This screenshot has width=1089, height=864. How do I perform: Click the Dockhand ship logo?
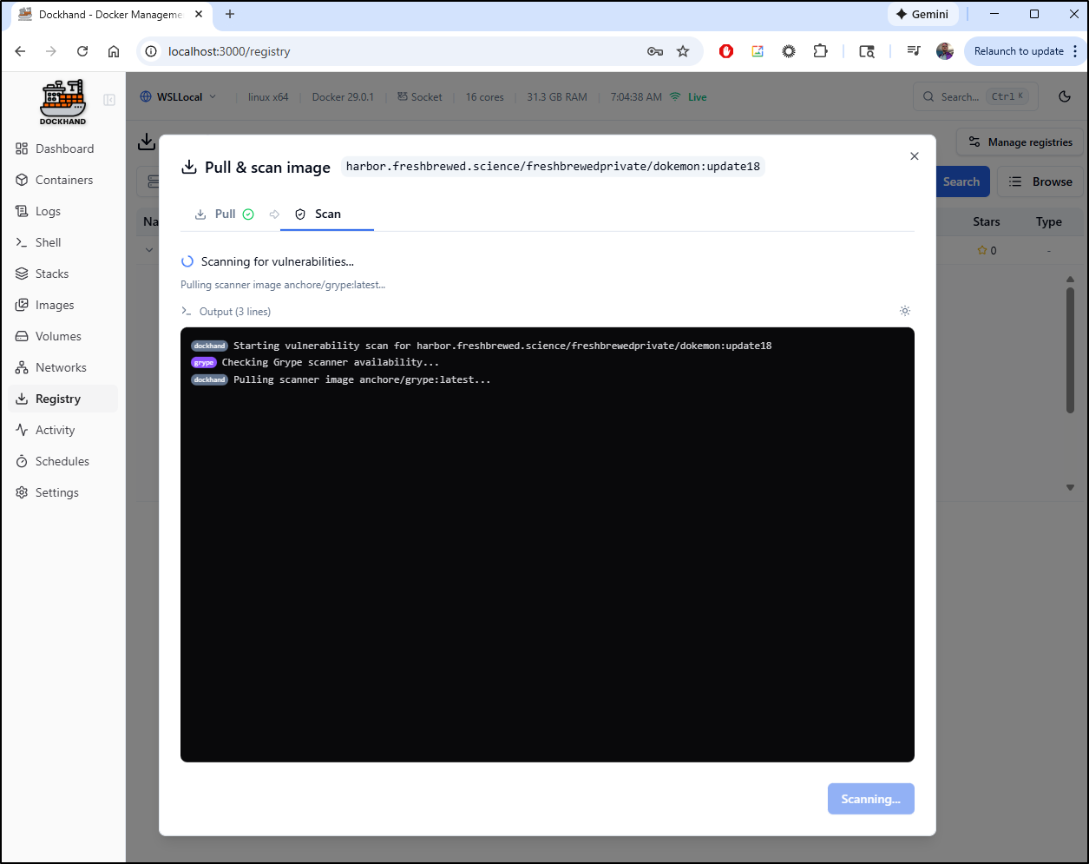62,102
